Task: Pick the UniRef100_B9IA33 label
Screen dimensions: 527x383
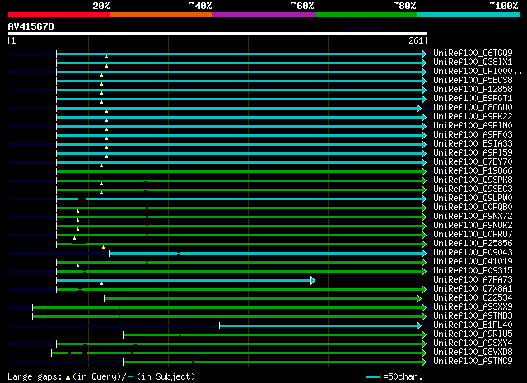Action: point(473,144)
